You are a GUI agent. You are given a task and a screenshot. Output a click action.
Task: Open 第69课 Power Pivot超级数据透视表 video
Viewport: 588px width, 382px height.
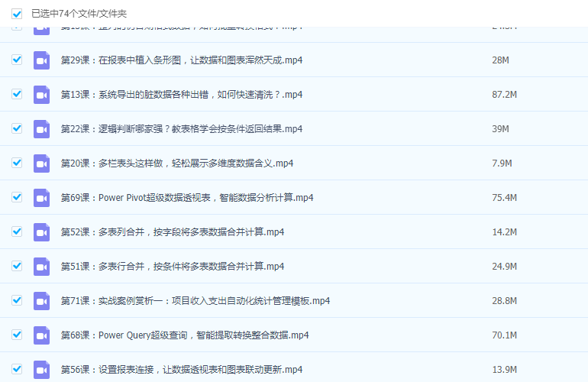pos(187,198)
